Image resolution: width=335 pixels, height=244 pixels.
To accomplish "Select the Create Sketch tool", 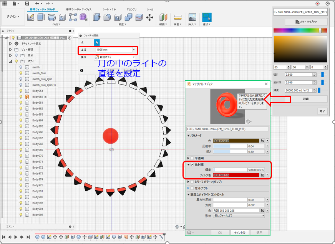I will 31,17.
